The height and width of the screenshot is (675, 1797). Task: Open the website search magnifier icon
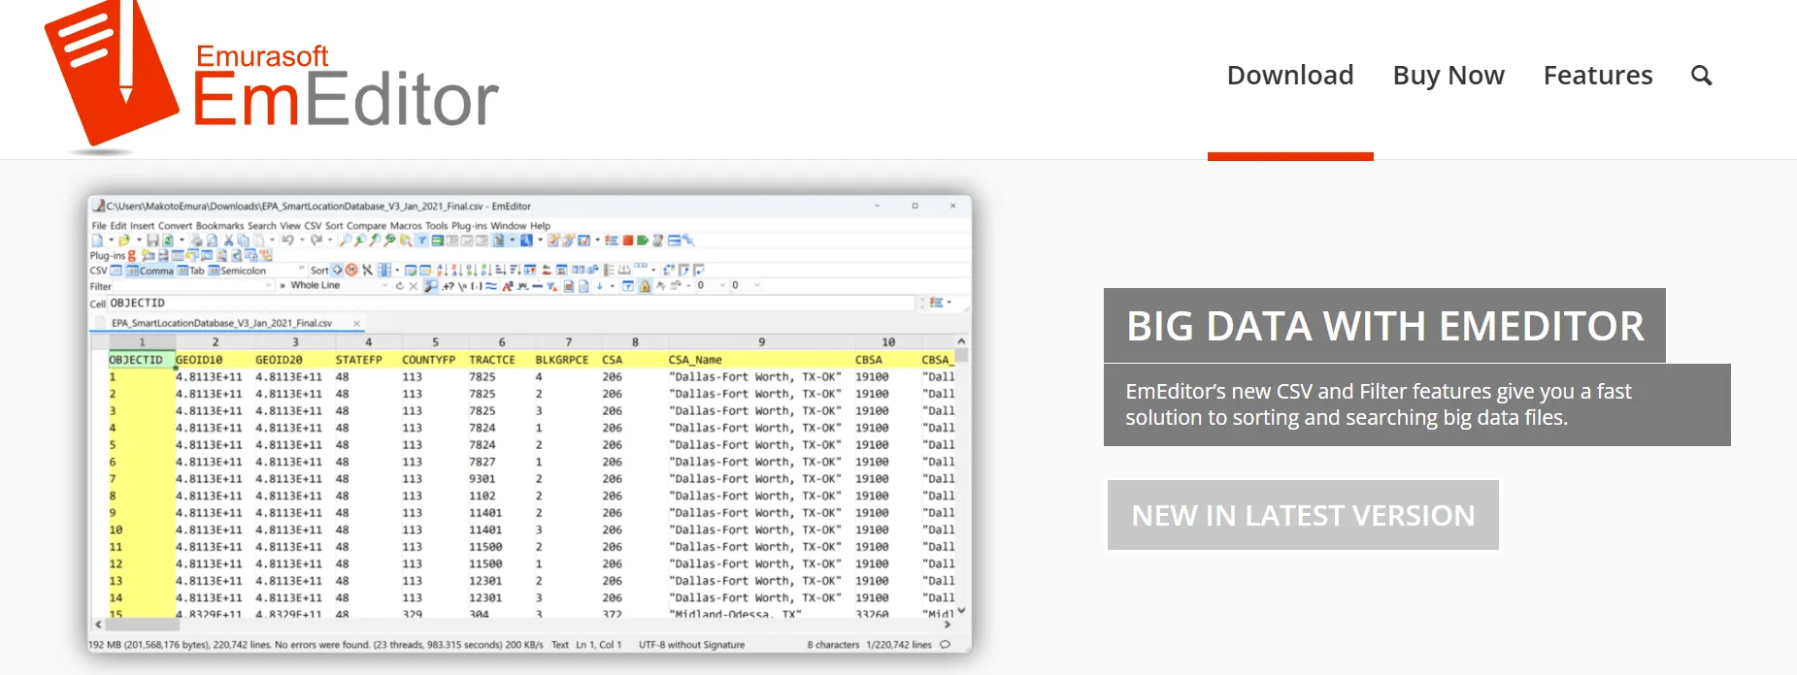(1701, 76)
